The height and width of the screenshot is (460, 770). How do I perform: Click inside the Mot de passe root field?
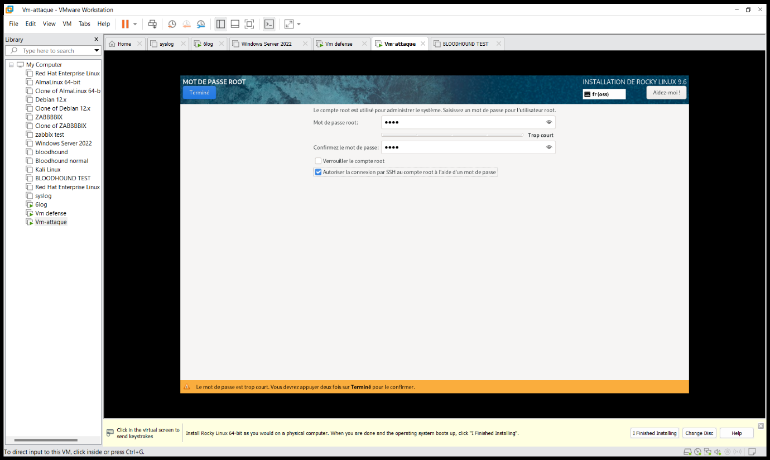click(463, 122)
